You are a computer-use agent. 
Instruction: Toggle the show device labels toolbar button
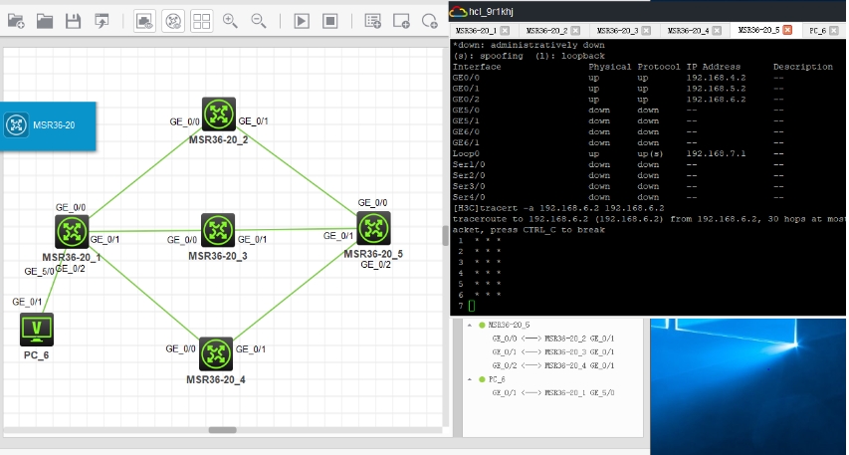click(172, 20)
